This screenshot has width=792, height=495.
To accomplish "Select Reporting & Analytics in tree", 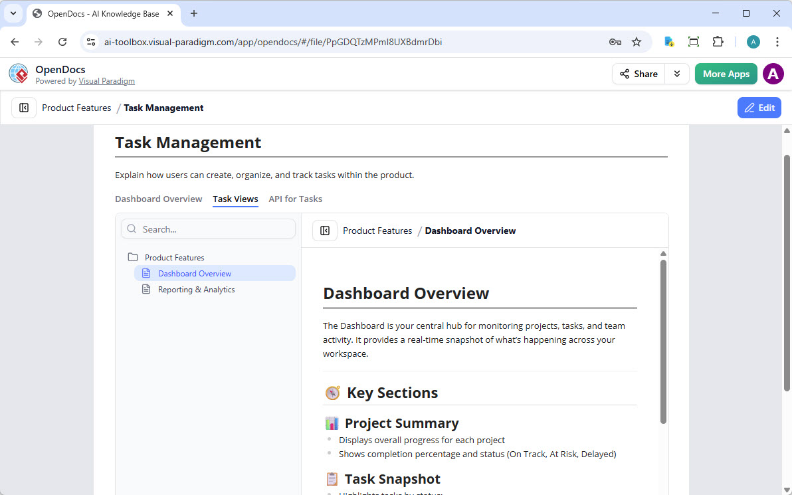I will (x=196, y=290).
